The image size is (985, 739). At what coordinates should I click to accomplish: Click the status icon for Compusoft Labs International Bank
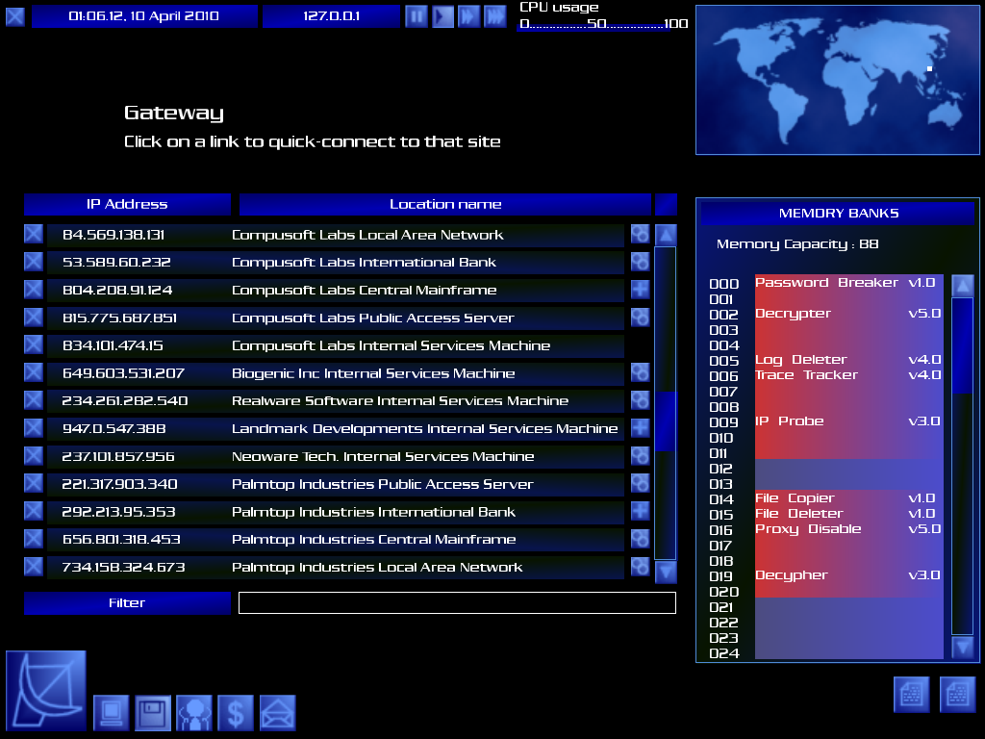coord(640,262)
